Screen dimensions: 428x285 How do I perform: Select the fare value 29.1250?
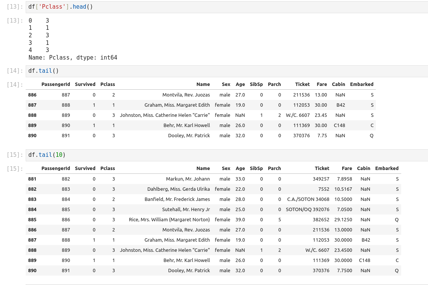click(344, 220)
